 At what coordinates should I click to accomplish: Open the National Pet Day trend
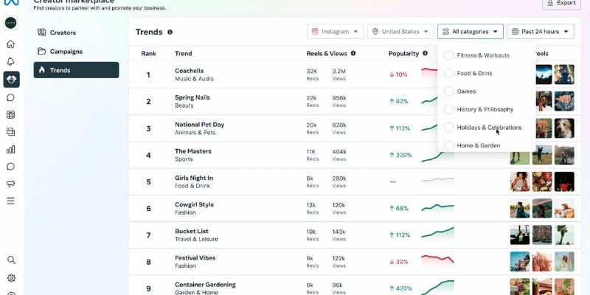(x=199, y=125)
